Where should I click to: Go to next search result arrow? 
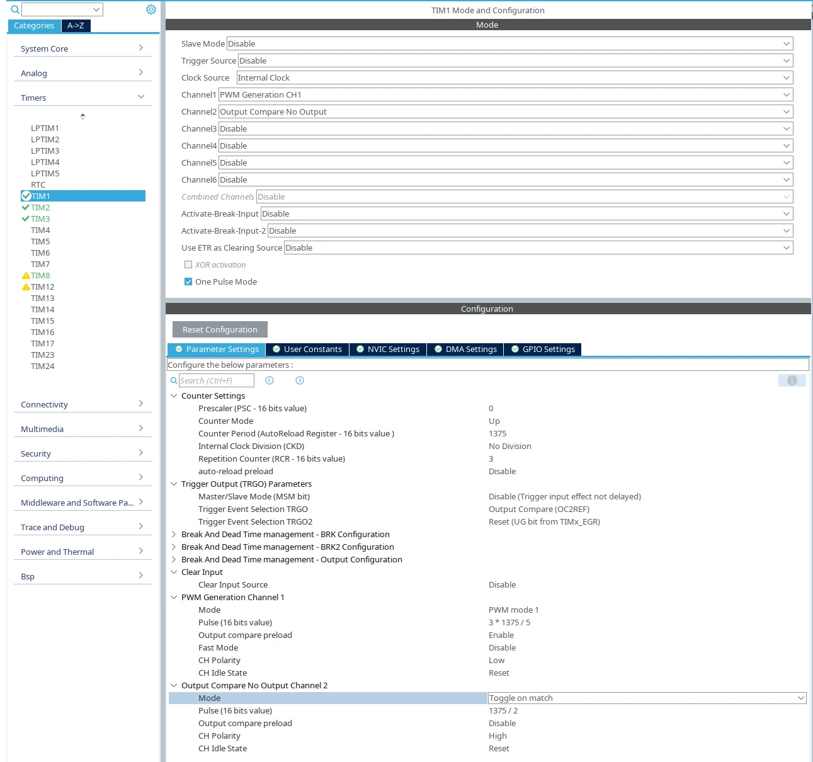pos(300,380)
